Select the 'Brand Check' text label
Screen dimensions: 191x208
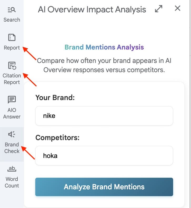click(12, 148)
